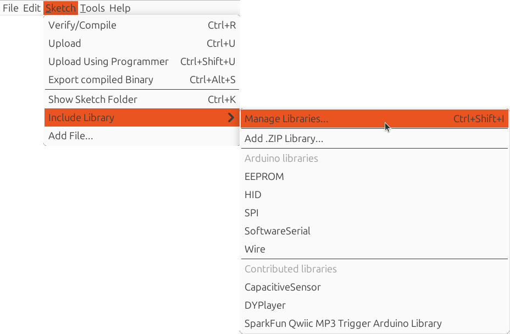This screenshot has width=510, height=334.
Task: Include the SPI library
Action: pos(253,212)
